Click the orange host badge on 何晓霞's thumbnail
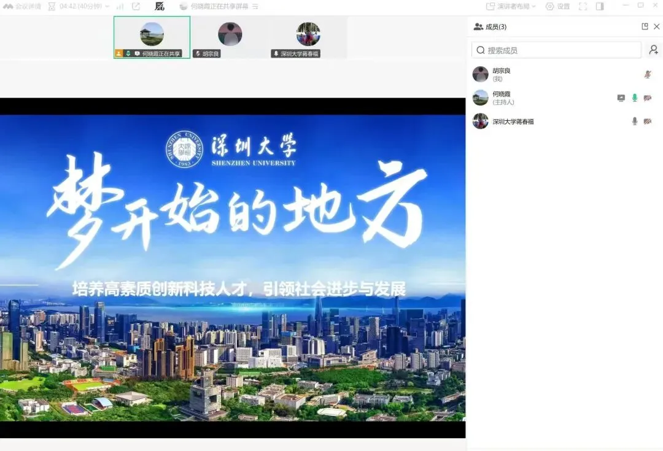Screen dimensions: 663x451 point(119,53)
